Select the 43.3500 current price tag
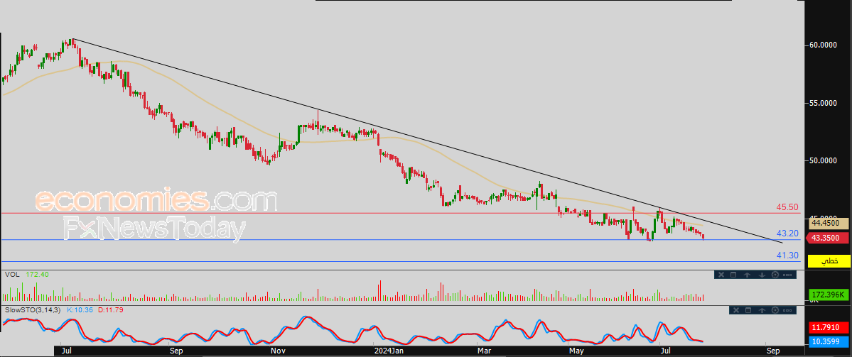The image size is (852, 357). pos(828,238)
